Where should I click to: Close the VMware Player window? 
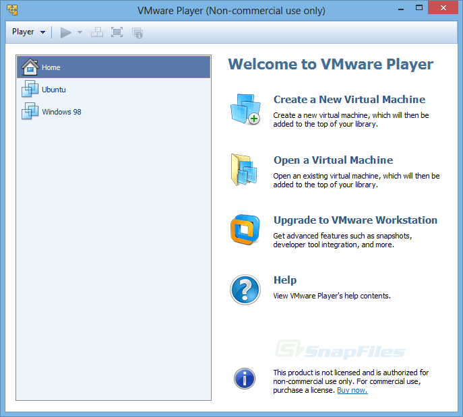coord(443,7)
